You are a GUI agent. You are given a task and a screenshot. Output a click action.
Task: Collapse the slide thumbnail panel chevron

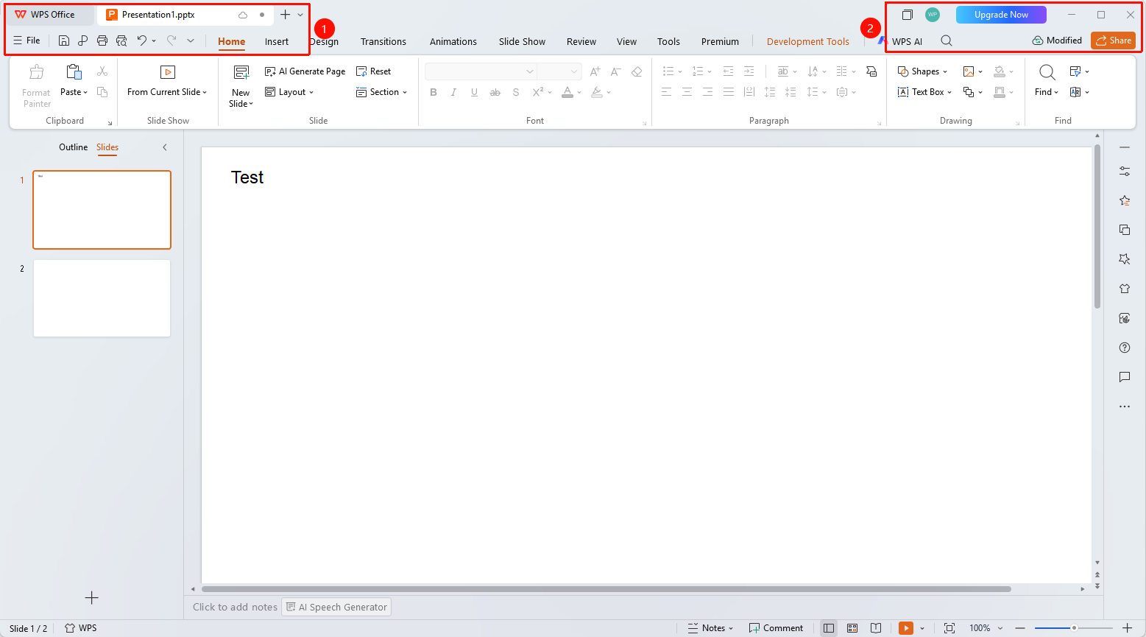pyautogui.click(x=165, y=147)
